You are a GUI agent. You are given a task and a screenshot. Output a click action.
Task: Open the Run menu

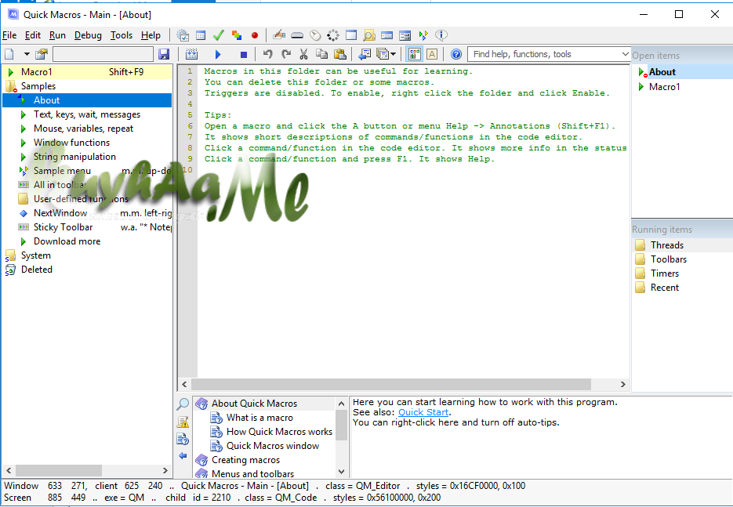point(57,35)
